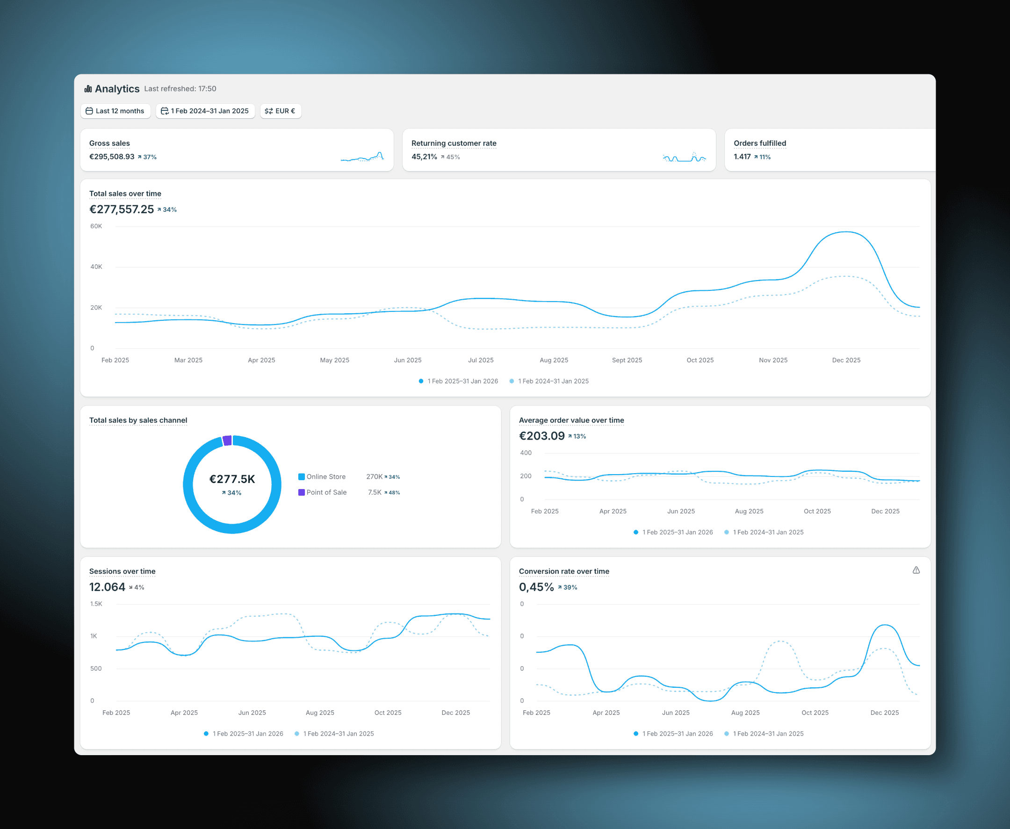Click the Analytics bar chart icon

pyautogui.click(x=88, y=89)
